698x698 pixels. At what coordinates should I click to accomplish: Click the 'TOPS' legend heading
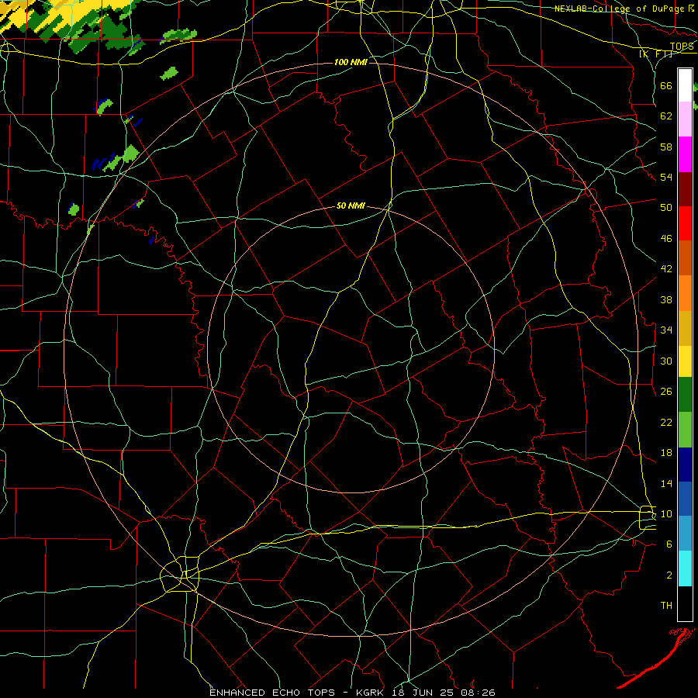[682, 47]
